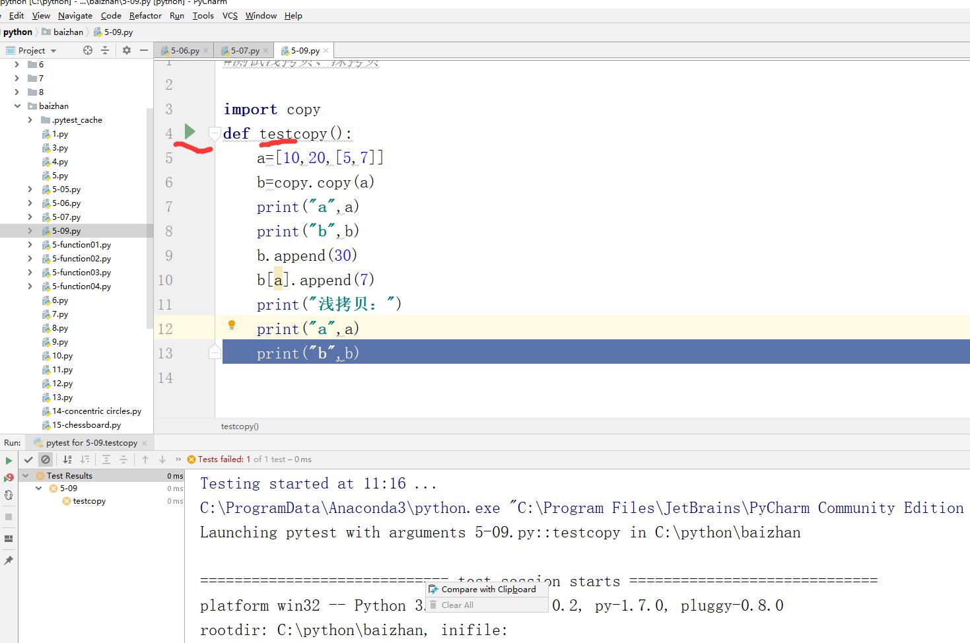The width and height of the screenshot is (970, 643).
Task: Select 5-function04.py in project tree
Action: 82,286
